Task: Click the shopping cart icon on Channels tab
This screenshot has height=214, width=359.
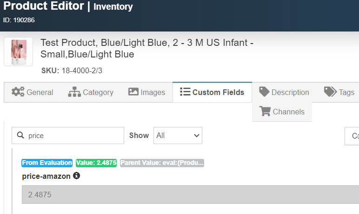Action: pos(265,111)
